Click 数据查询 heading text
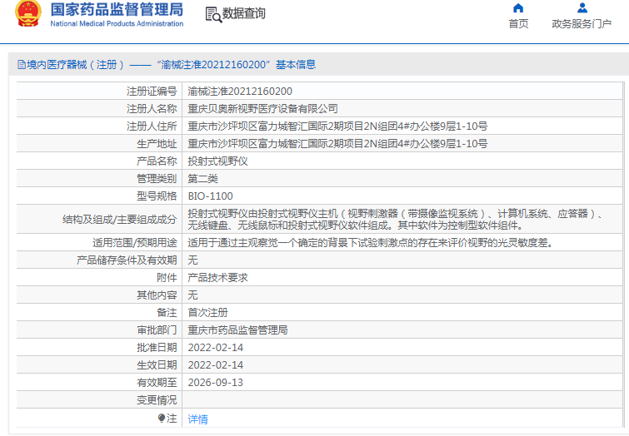Viewport: 629px width, 436px height. (243, 13)
